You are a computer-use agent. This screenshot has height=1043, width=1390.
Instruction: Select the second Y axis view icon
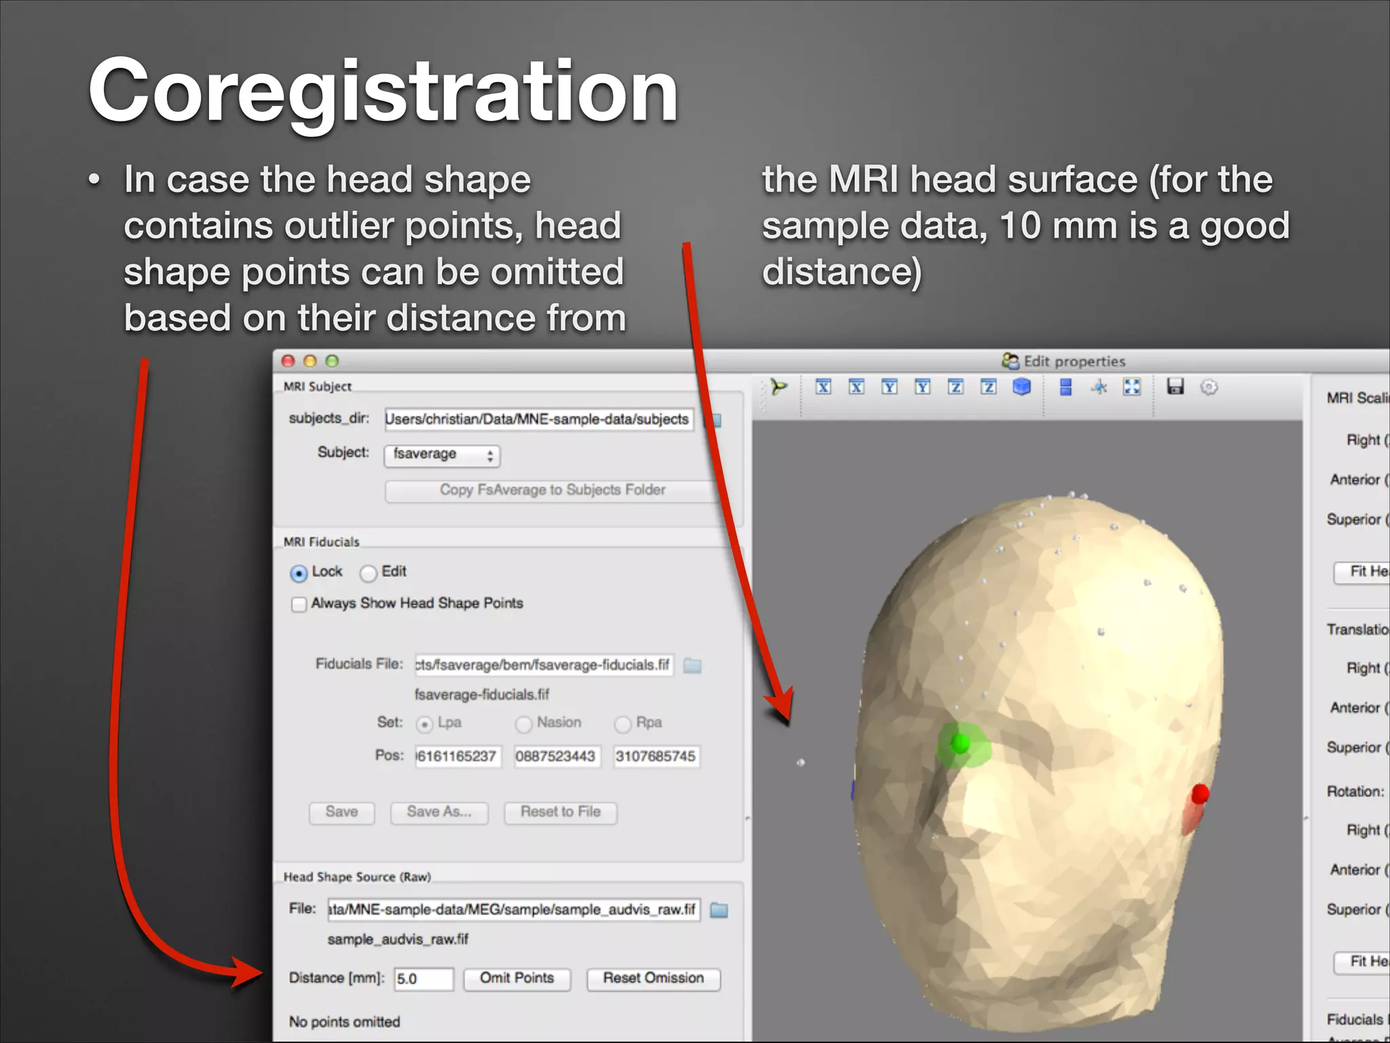922,387
